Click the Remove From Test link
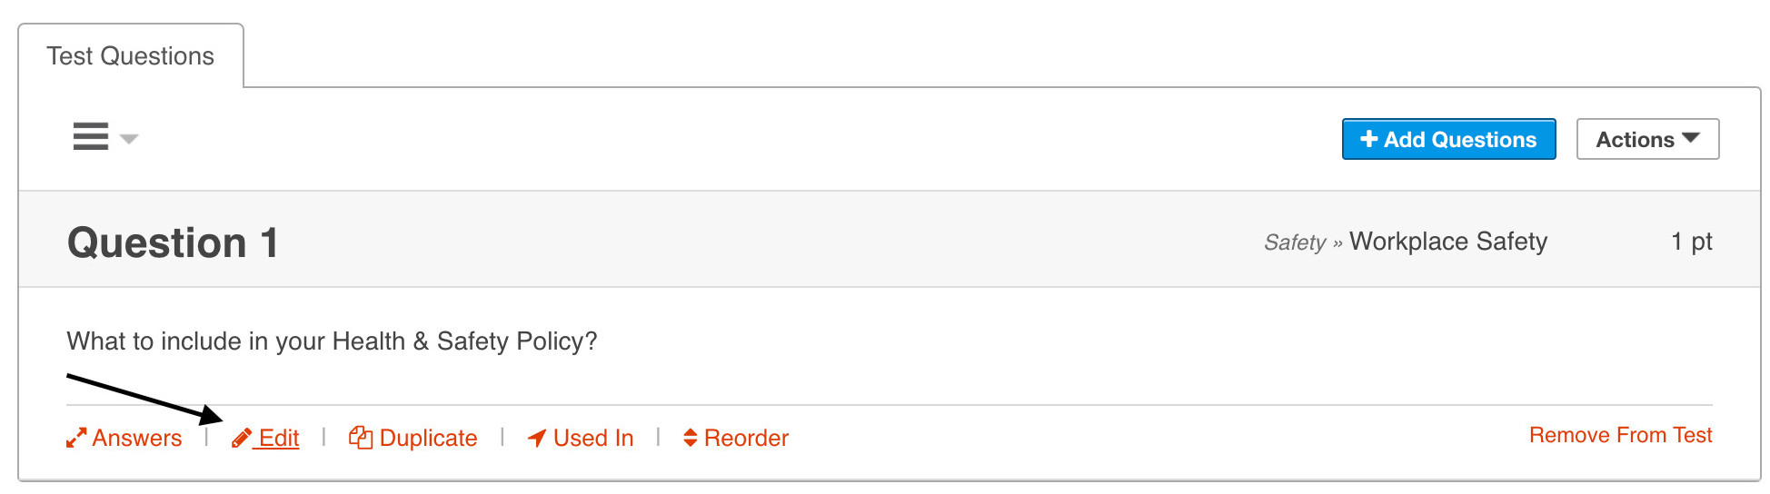Image resolution: width=1770 pixels, height=494 pixels. (1620, 436)
